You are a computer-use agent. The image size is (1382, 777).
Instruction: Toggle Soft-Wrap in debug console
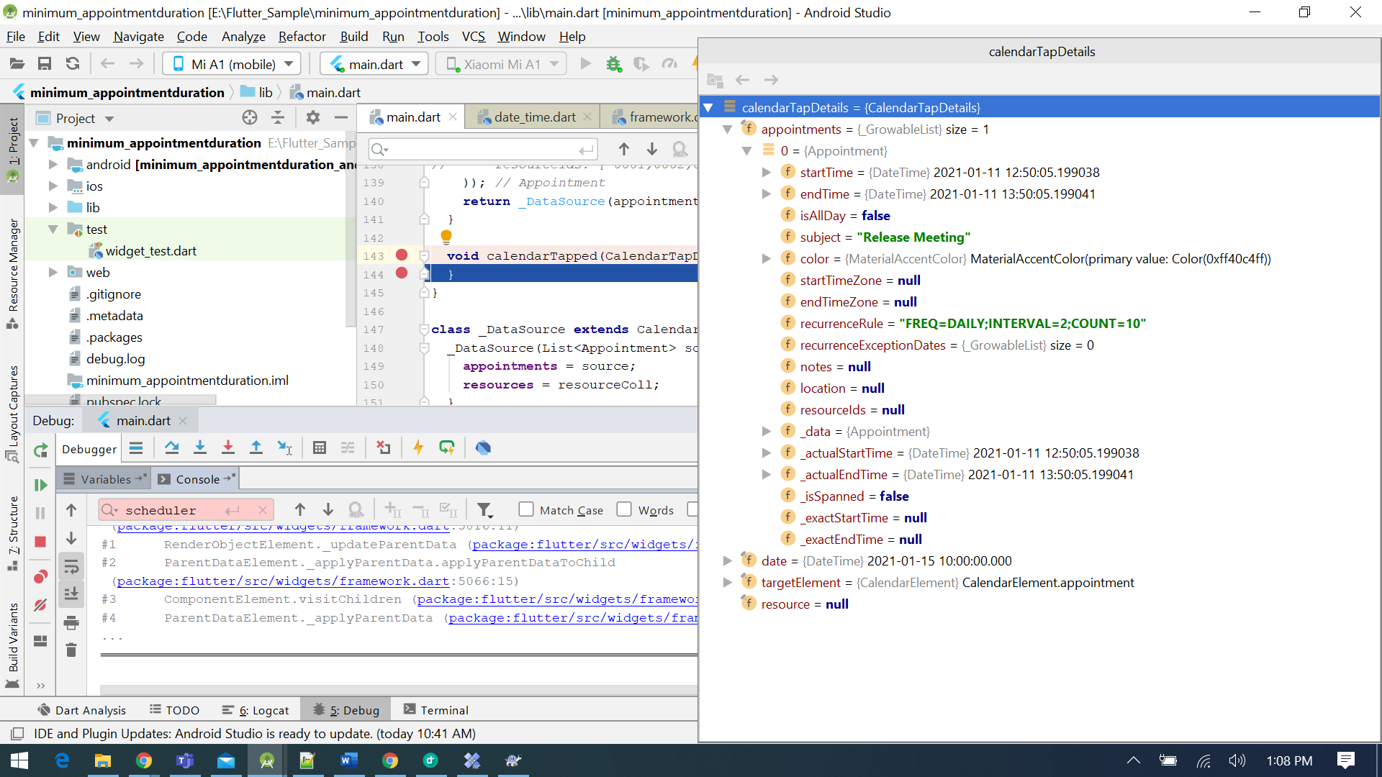click(71, 567)
